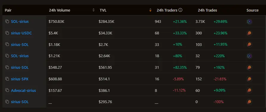Click Raydium source icon in first row
This screenshot has height=112, width=266.
coord(249,22)
